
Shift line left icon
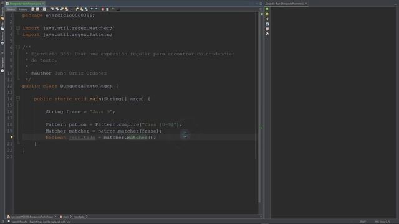pos(92,9)
